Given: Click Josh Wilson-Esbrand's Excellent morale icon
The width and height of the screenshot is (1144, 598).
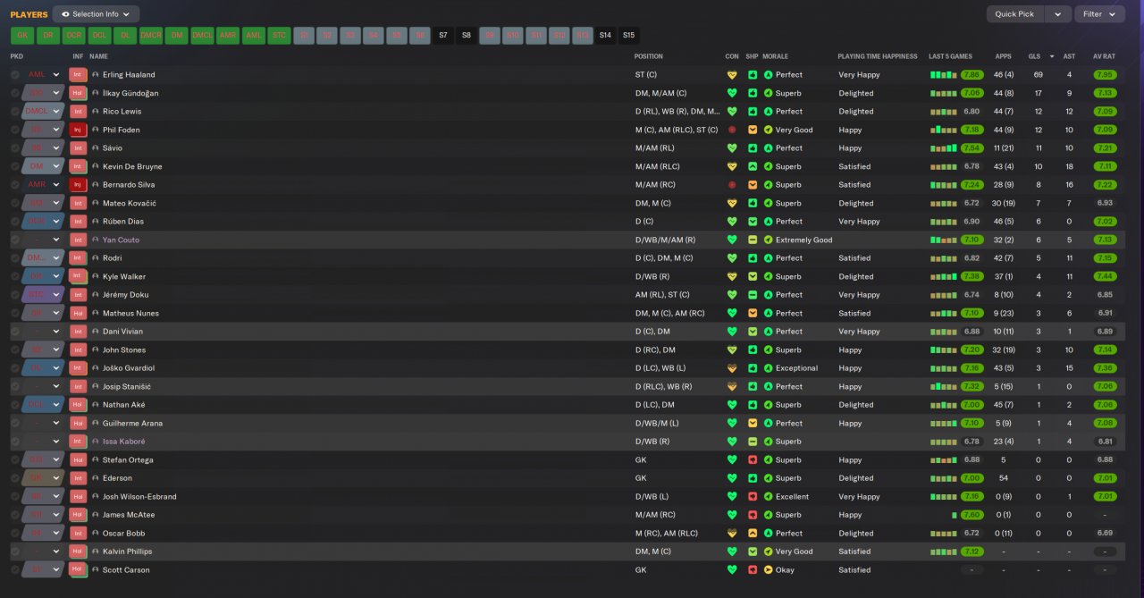Looking at the screenshot, I should coord(769,496).
